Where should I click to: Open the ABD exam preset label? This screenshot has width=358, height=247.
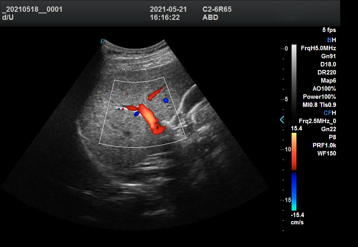(210, 17)
